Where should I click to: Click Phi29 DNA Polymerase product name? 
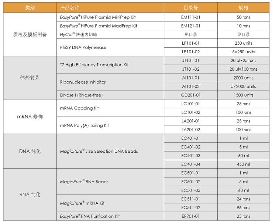[x=83, y=47]
